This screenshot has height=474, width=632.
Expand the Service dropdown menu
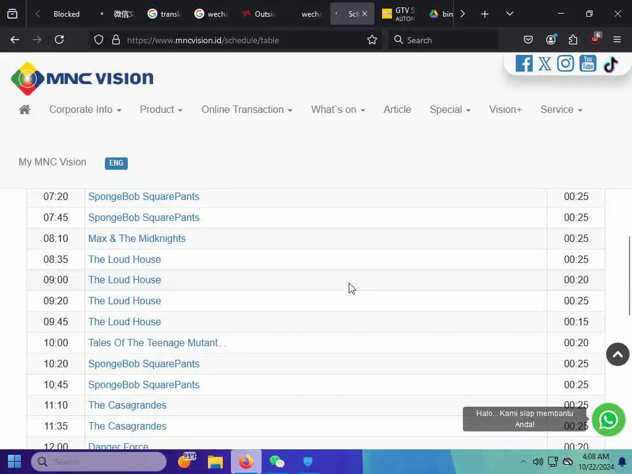pos(561,110)
